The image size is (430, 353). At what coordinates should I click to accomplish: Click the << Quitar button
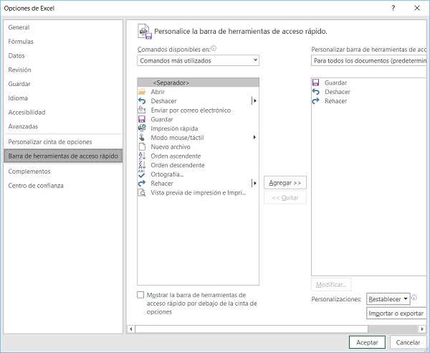285,197
